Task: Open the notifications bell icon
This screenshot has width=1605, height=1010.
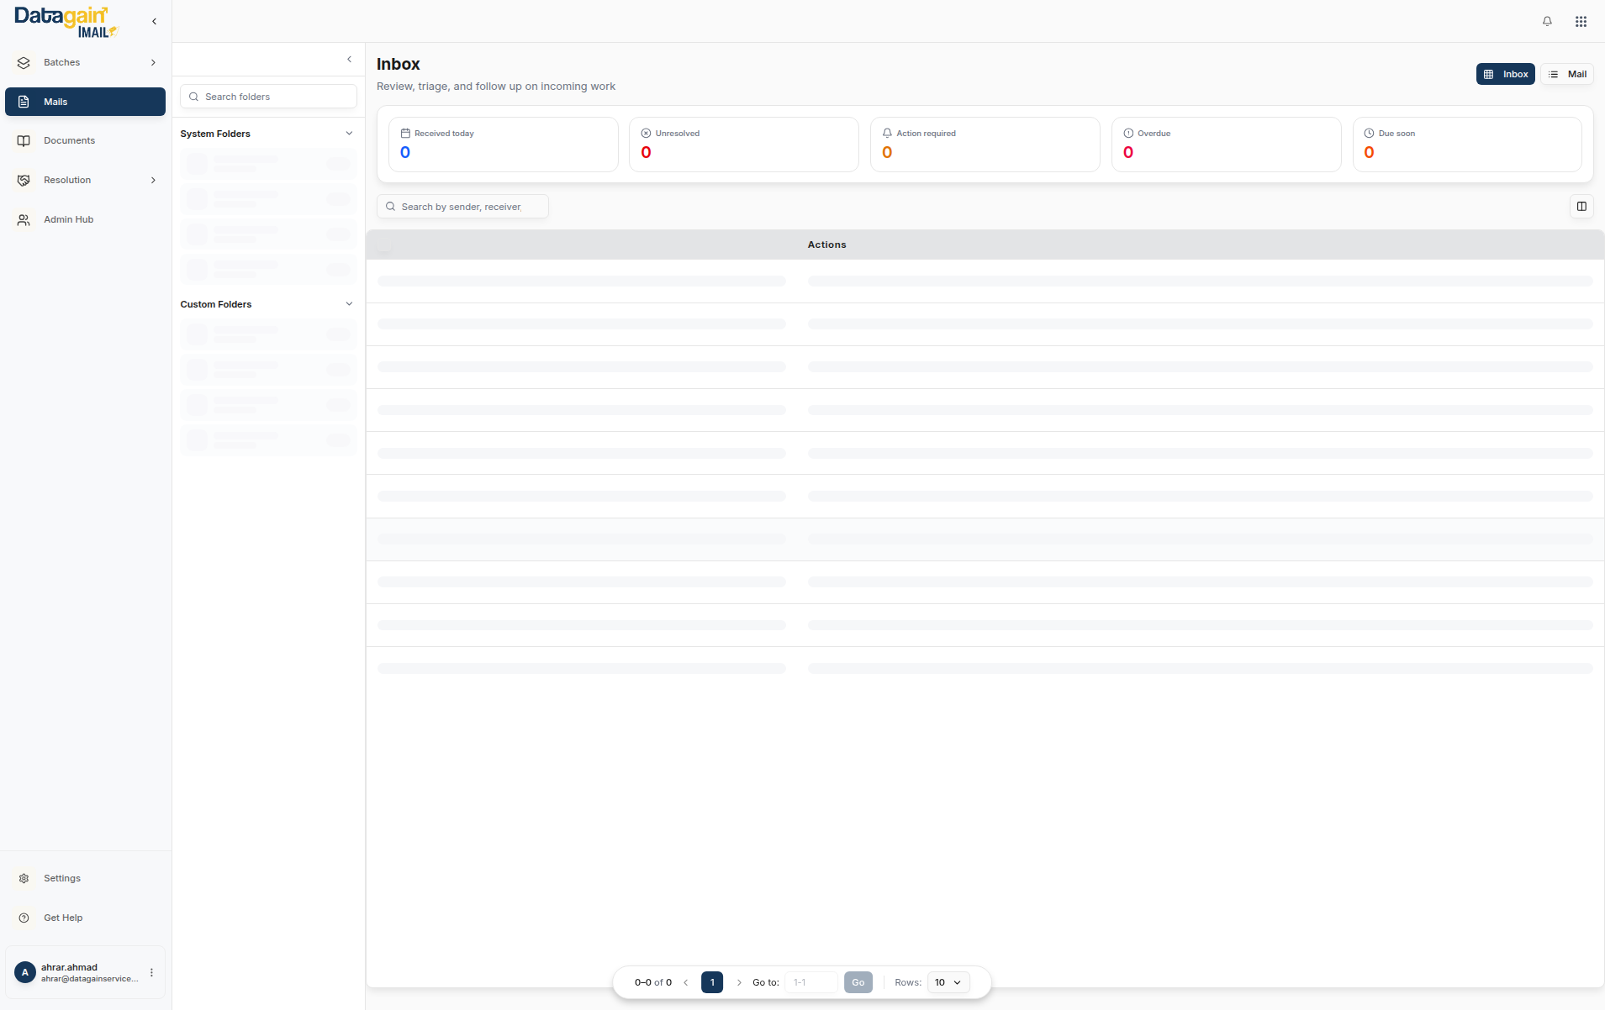Action: (x=1547, y=21)
